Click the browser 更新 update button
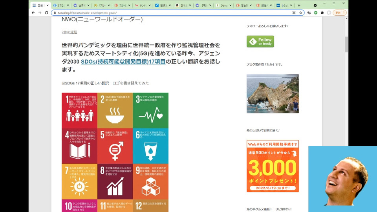Image resolution: width=377 pixels, height=212 pixels. [x=339, y=13]
